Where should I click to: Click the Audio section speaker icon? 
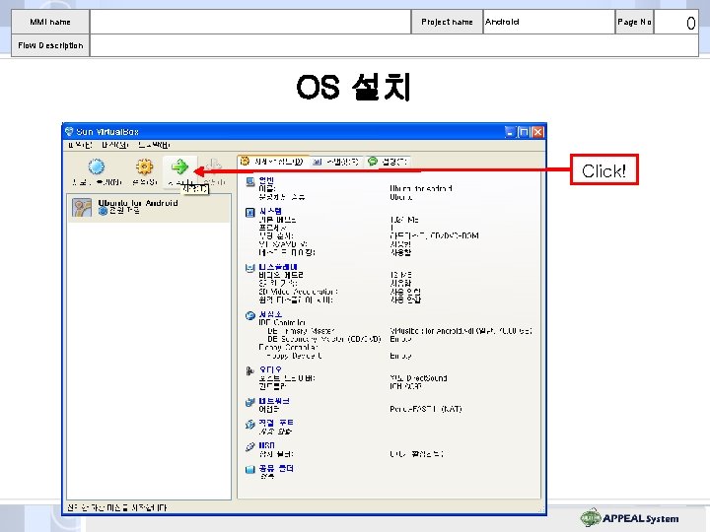(x=249, y=371)
